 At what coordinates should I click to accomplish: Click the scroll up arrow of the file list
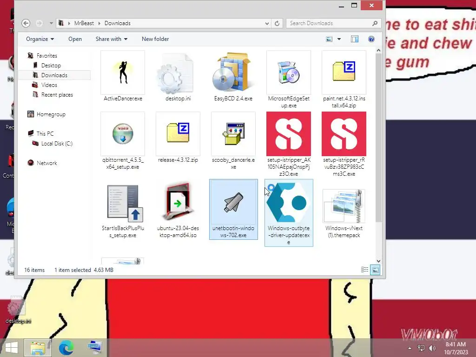(x=378, y=50)
